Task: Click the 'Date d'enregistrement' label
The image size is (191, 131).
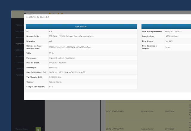Action: point(152,32)
